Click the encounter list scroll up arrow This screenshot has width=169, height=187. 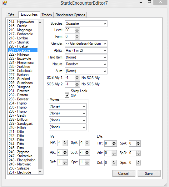pyautogui.click(x=40, y=23)
